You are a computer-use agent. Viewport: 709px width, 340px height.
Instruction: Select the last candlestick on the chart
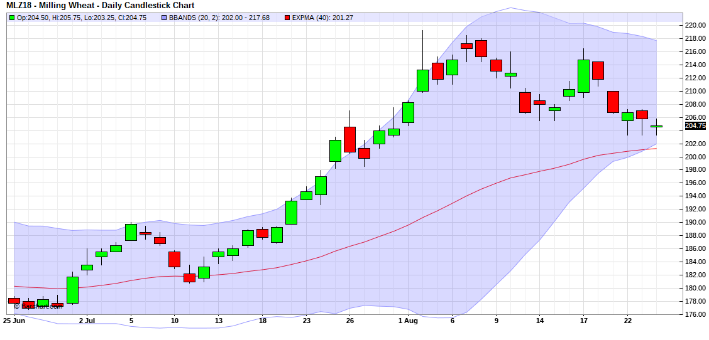click(x=656, y=127)
